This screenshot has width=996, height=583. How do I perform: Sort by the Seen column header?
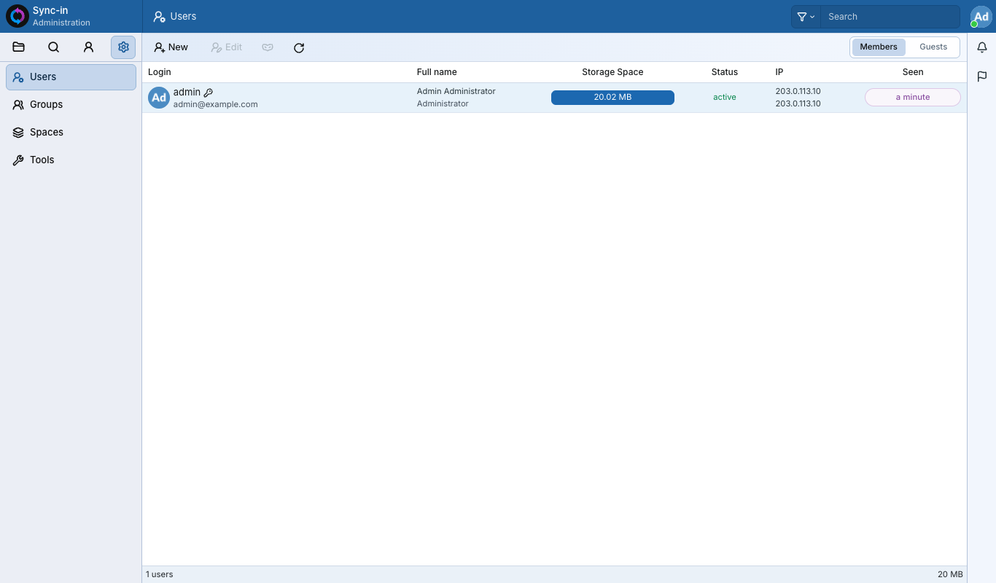913,72
